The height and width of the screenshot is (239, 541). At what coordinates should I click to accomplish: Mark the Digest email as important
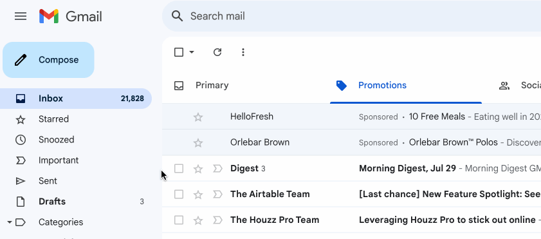[217, 169]
